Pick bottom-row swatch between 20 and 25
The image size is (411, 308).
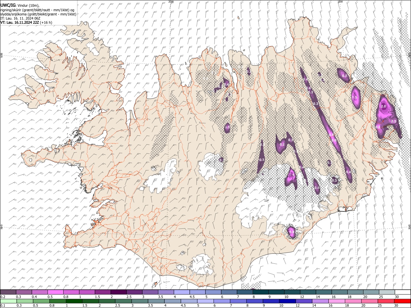tap(370, 301)
